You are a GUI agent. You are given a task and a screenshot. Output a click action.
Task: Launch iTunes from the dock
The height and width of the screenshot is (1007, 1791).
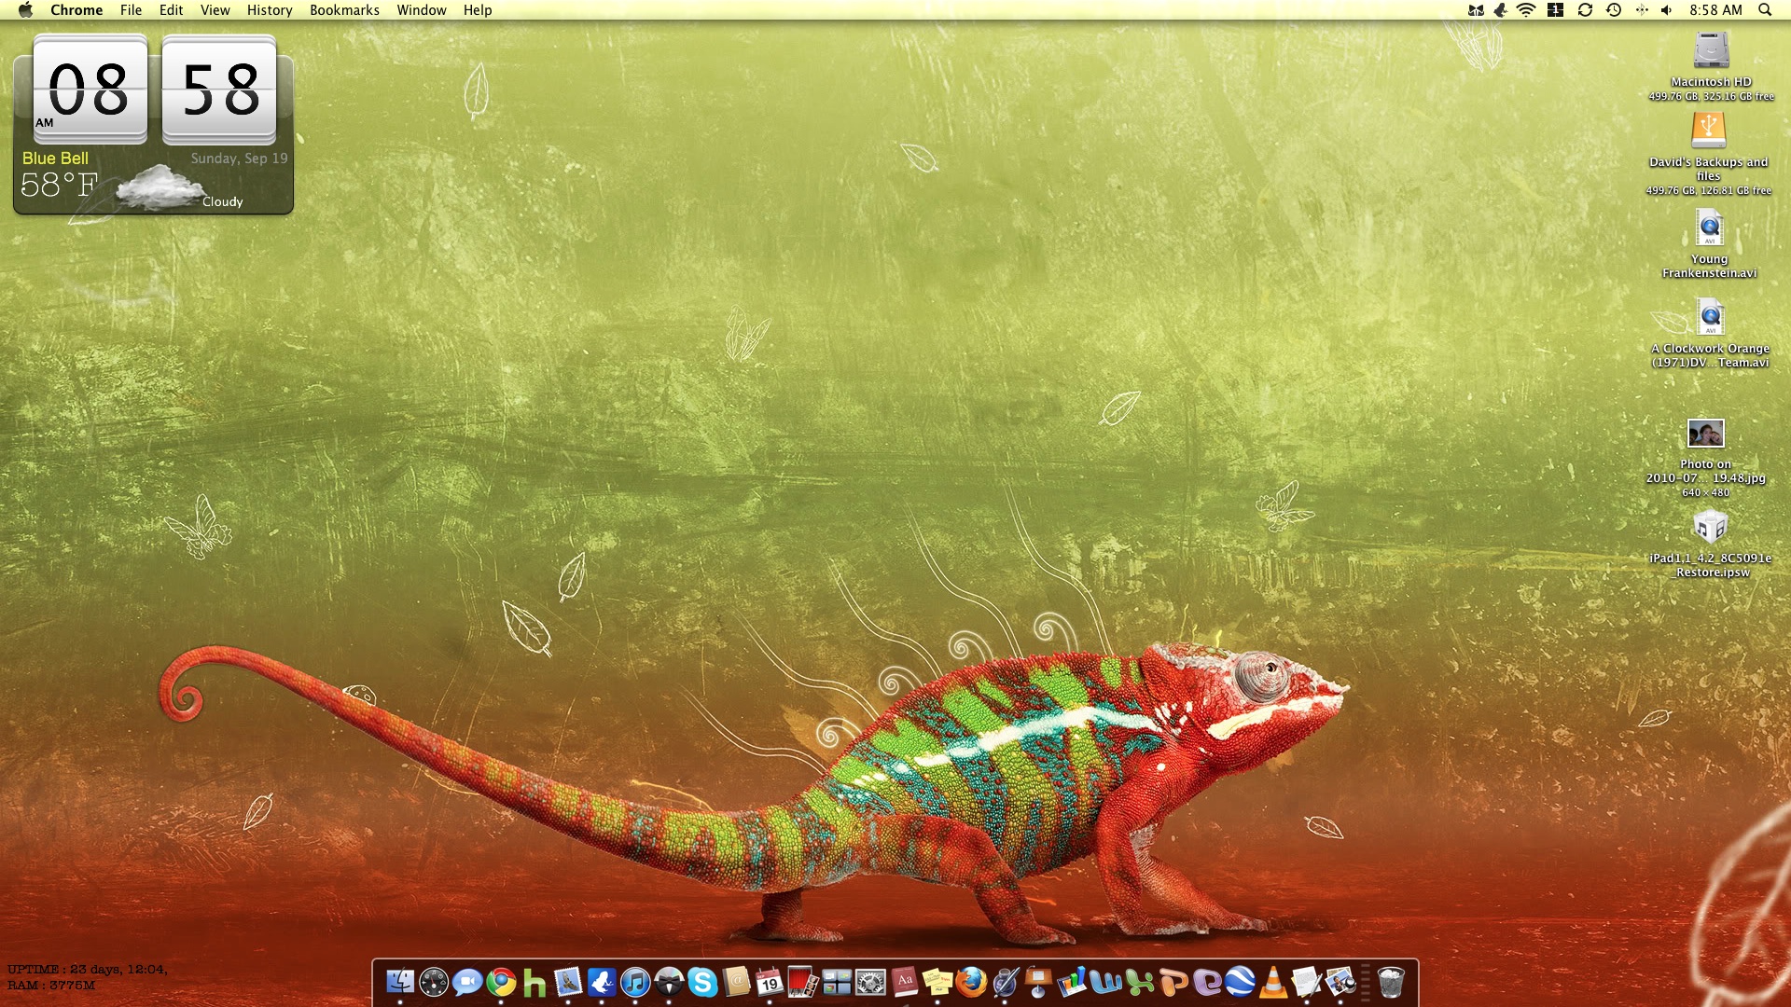tap(635, 982)
